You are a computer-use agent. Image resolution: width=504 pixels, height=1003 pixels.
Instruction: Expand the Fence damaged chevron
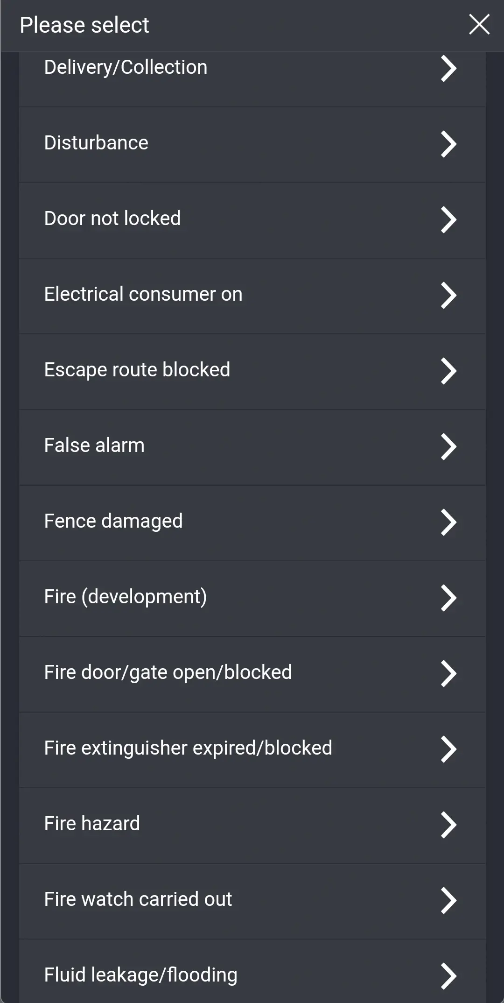448,522
